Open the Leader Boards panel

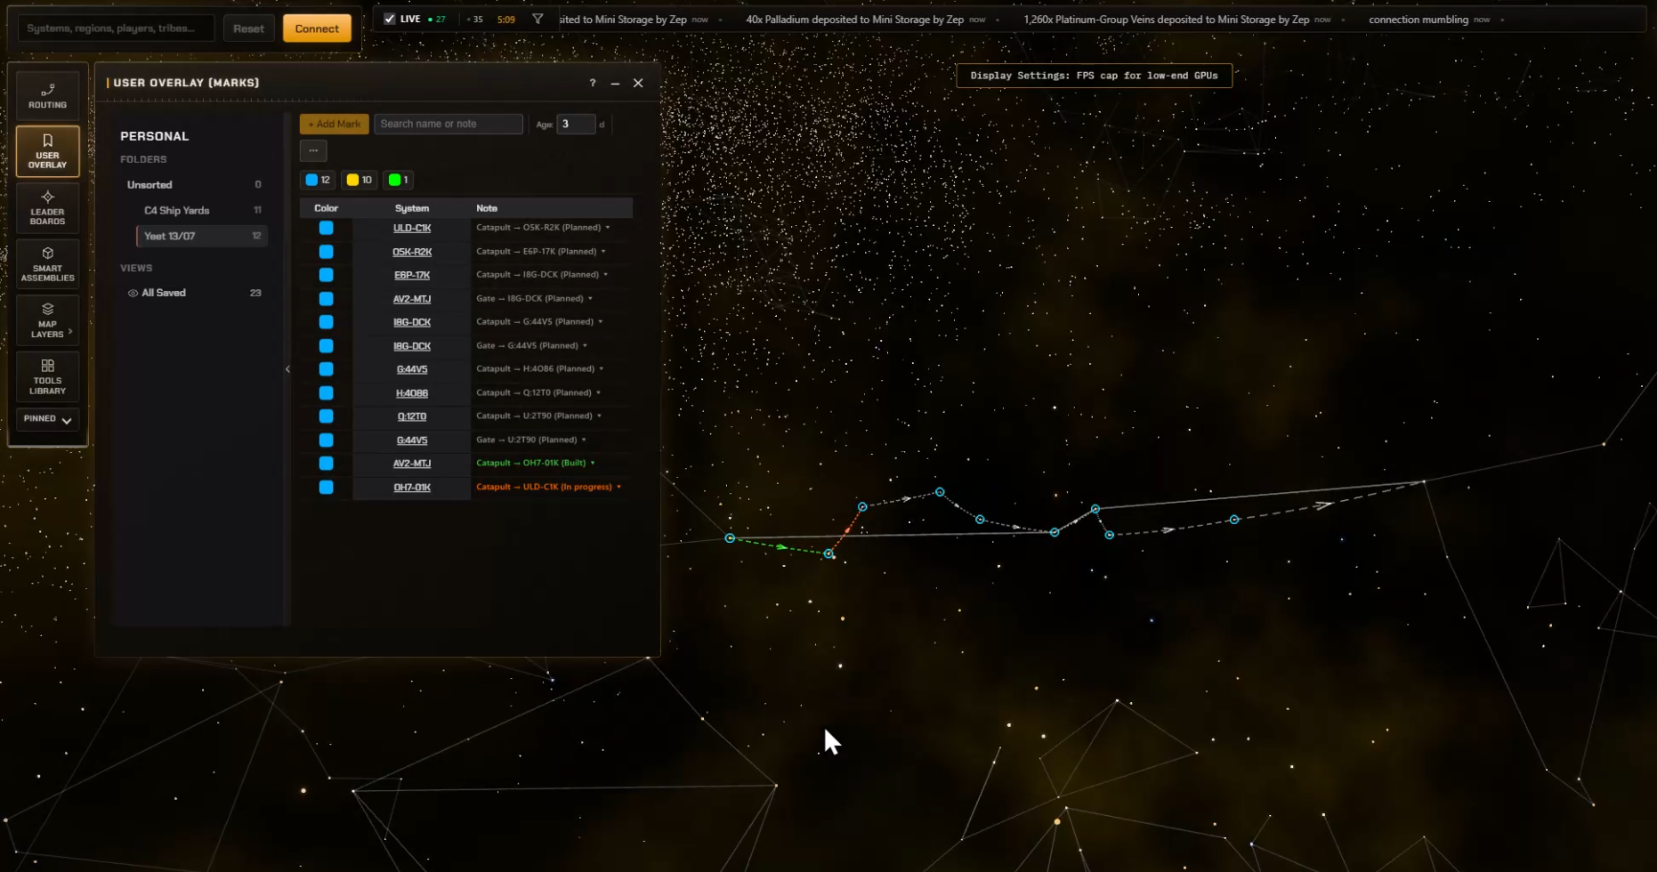[x=47, y=207]
